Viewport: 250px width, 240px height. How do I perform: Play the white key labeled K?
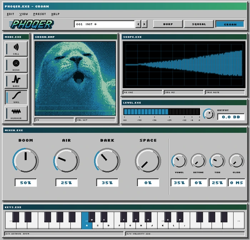pos(162,225)
